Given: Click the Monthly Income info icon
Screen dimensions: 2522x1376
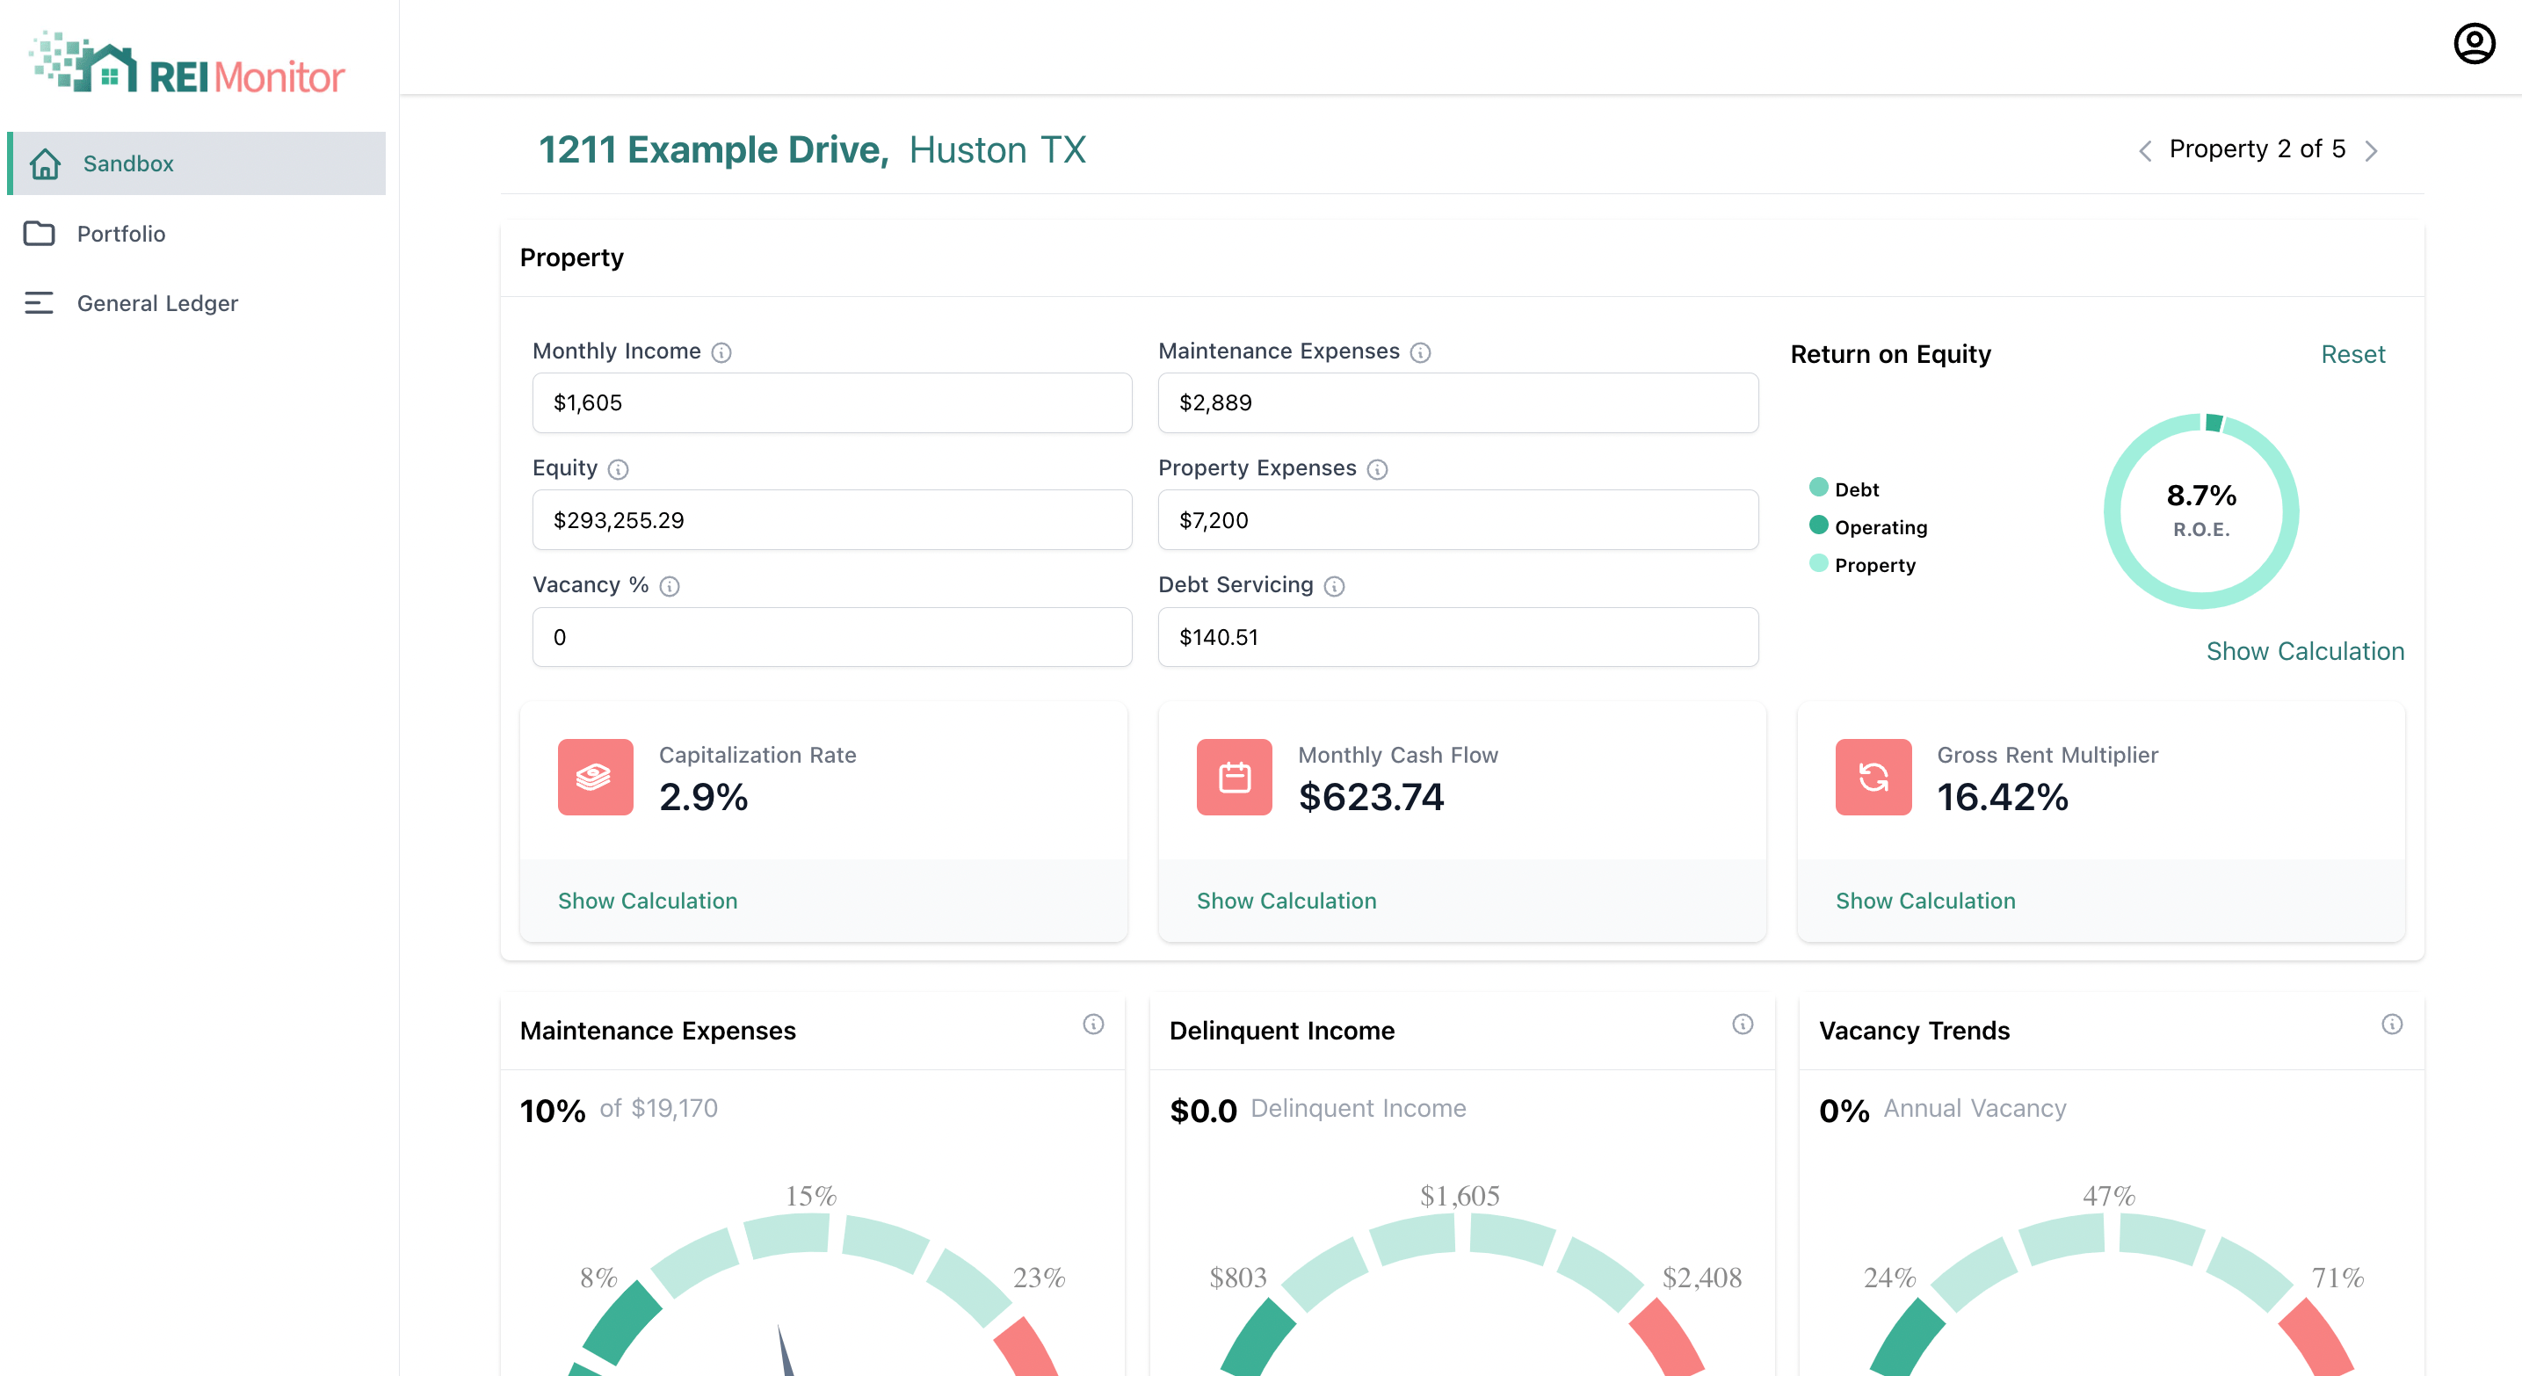Looking at the screenshot, I should 721,352.
